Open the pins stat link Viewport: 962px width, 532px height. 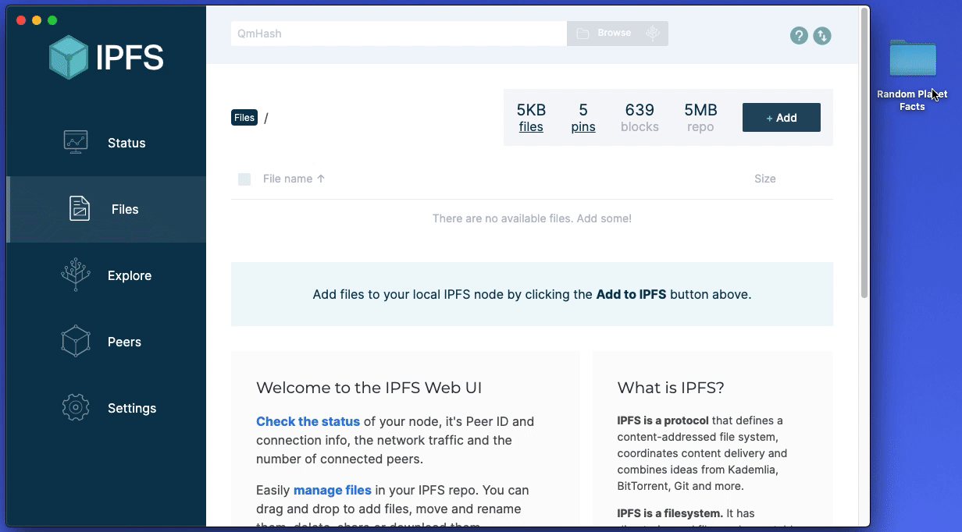click(583, 127)
